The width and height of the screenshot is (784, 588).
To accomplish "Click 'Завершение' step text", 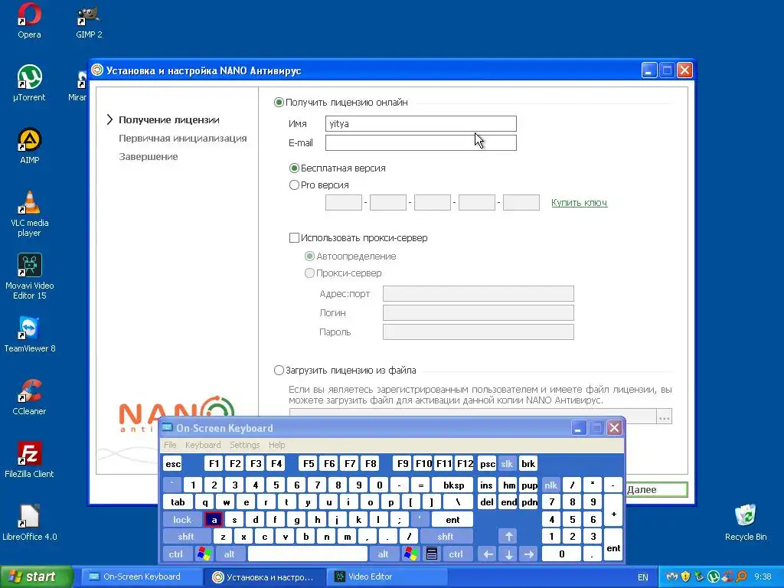I will point(148,157).
